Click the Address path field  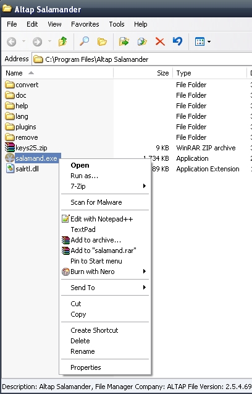142,59
